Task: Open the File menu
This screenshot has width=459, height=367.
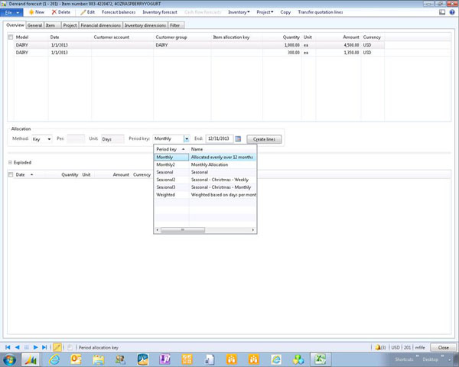Action: click(x=11, y=12)
